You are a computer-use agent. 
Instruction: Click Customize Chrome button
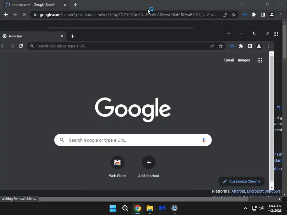click(x=241, y=181)
